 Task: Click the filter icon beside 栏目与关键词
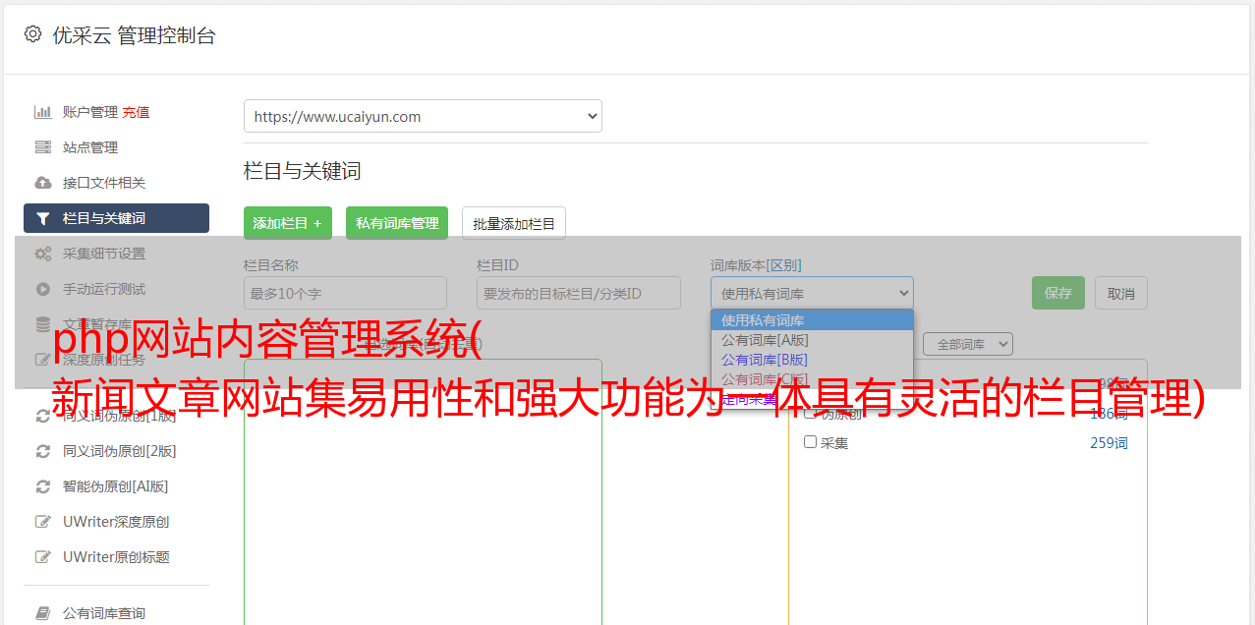pos(43,218)
